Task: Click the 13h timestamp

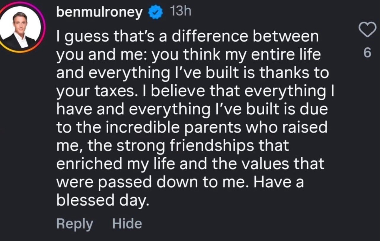Action: [x=180, y=12]
